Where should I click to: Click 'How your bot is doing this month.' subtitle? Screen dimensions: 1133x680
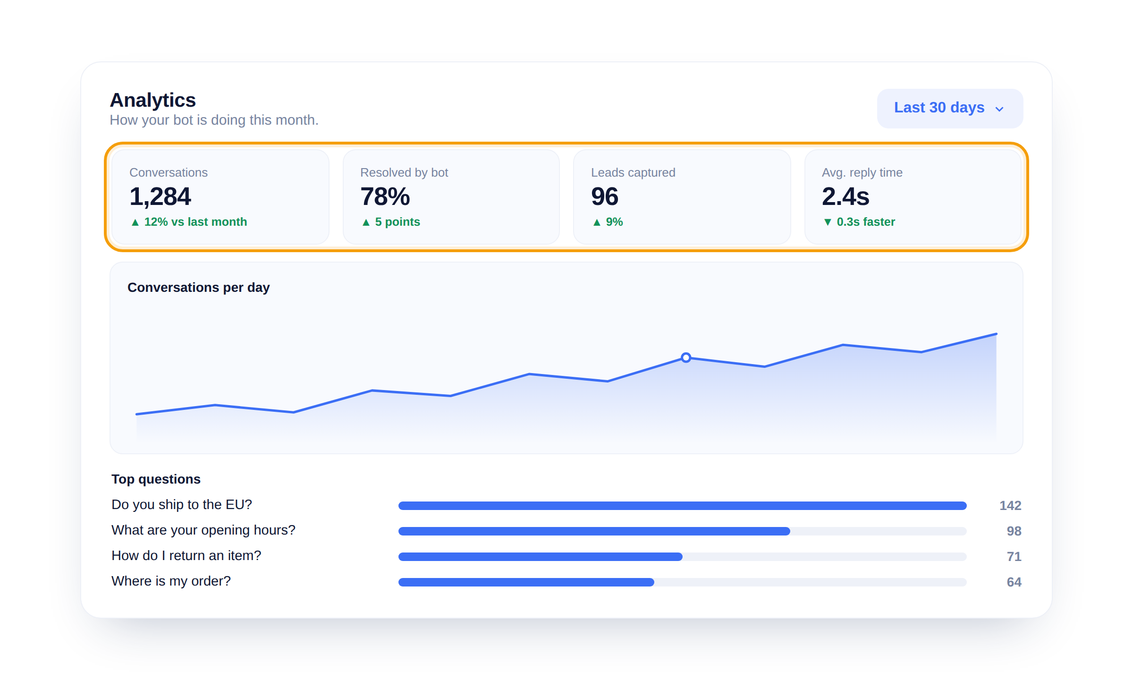coord(214,120)
